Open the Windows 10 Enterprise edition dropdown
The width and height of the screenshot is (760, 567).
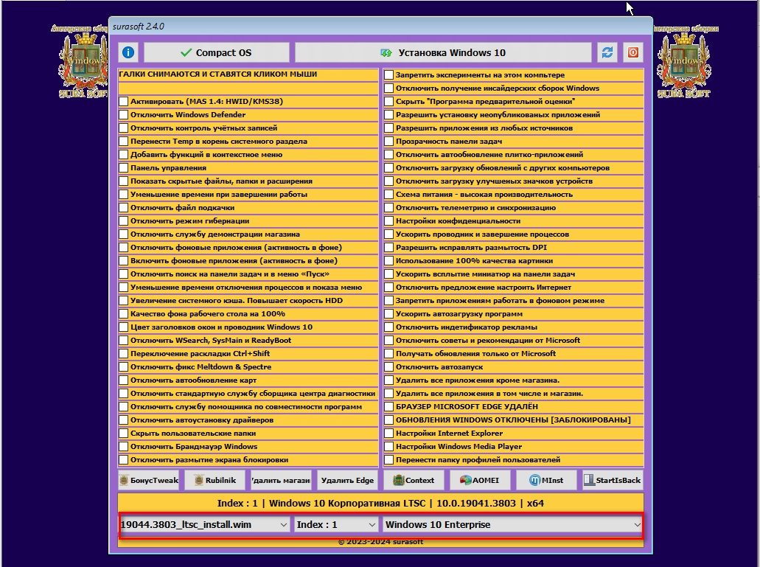(x=512, y=524)
